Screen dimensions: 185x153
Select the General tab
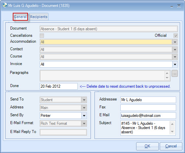[x=20, y=17]
